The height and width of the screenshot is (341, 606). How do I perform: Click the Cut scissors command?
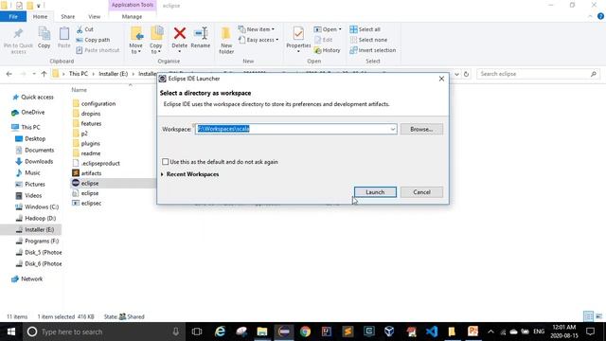coord(84,29)
